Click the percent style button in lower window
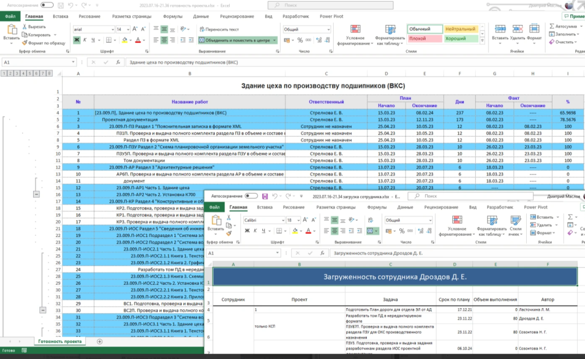 tap(401, 231)
